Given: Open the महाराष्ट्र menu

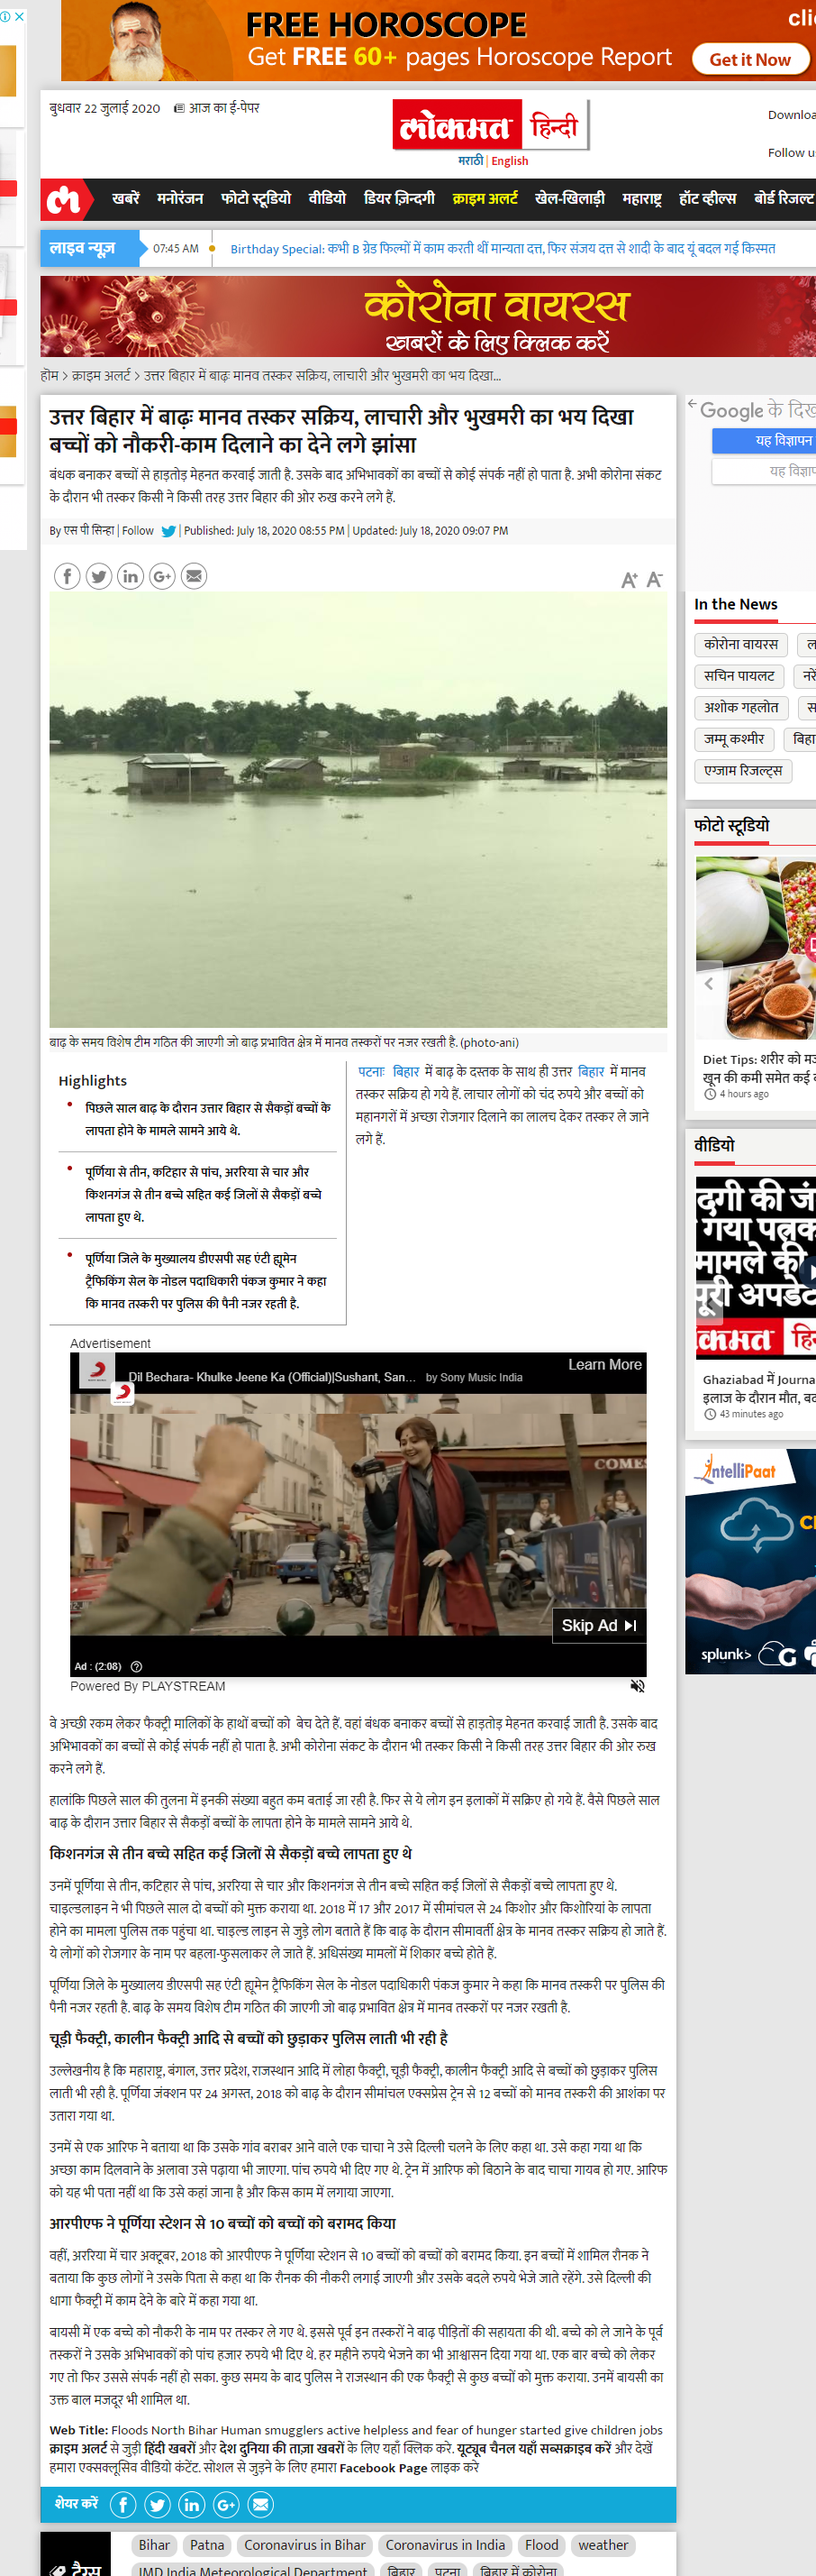Looking at the screenshot, I should pos(642,199).
